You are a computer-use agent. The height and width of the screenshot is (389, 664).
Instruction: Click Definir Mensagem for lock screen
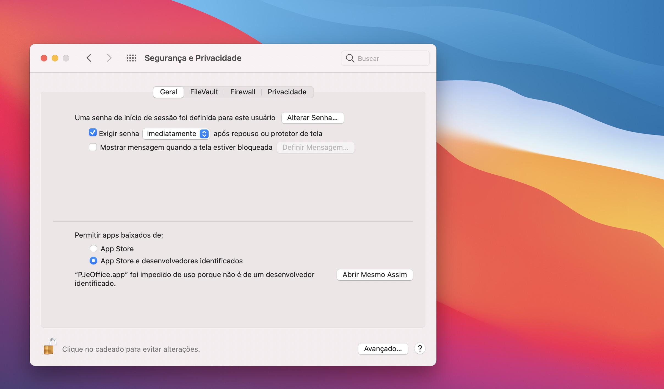(x=316, y=147)
